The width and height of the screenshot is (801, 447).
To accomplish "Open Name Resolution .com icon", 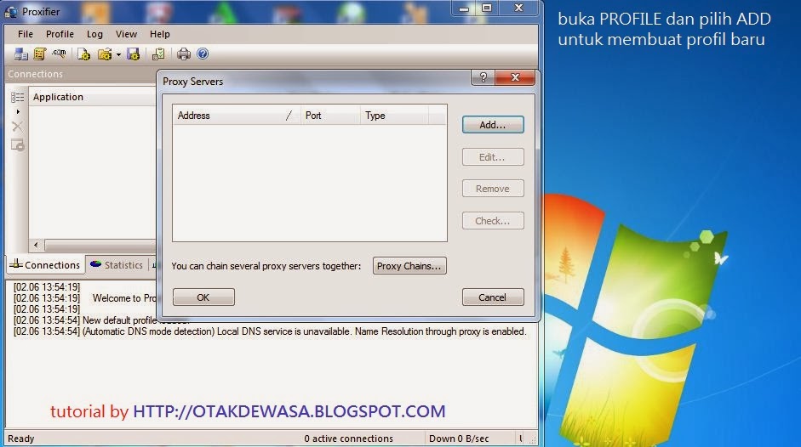I will pyautogui.click(x=60, y=54).
